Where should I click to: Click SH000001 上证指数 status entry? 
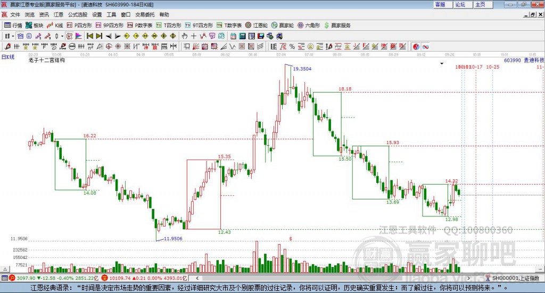tap(514, 278)
